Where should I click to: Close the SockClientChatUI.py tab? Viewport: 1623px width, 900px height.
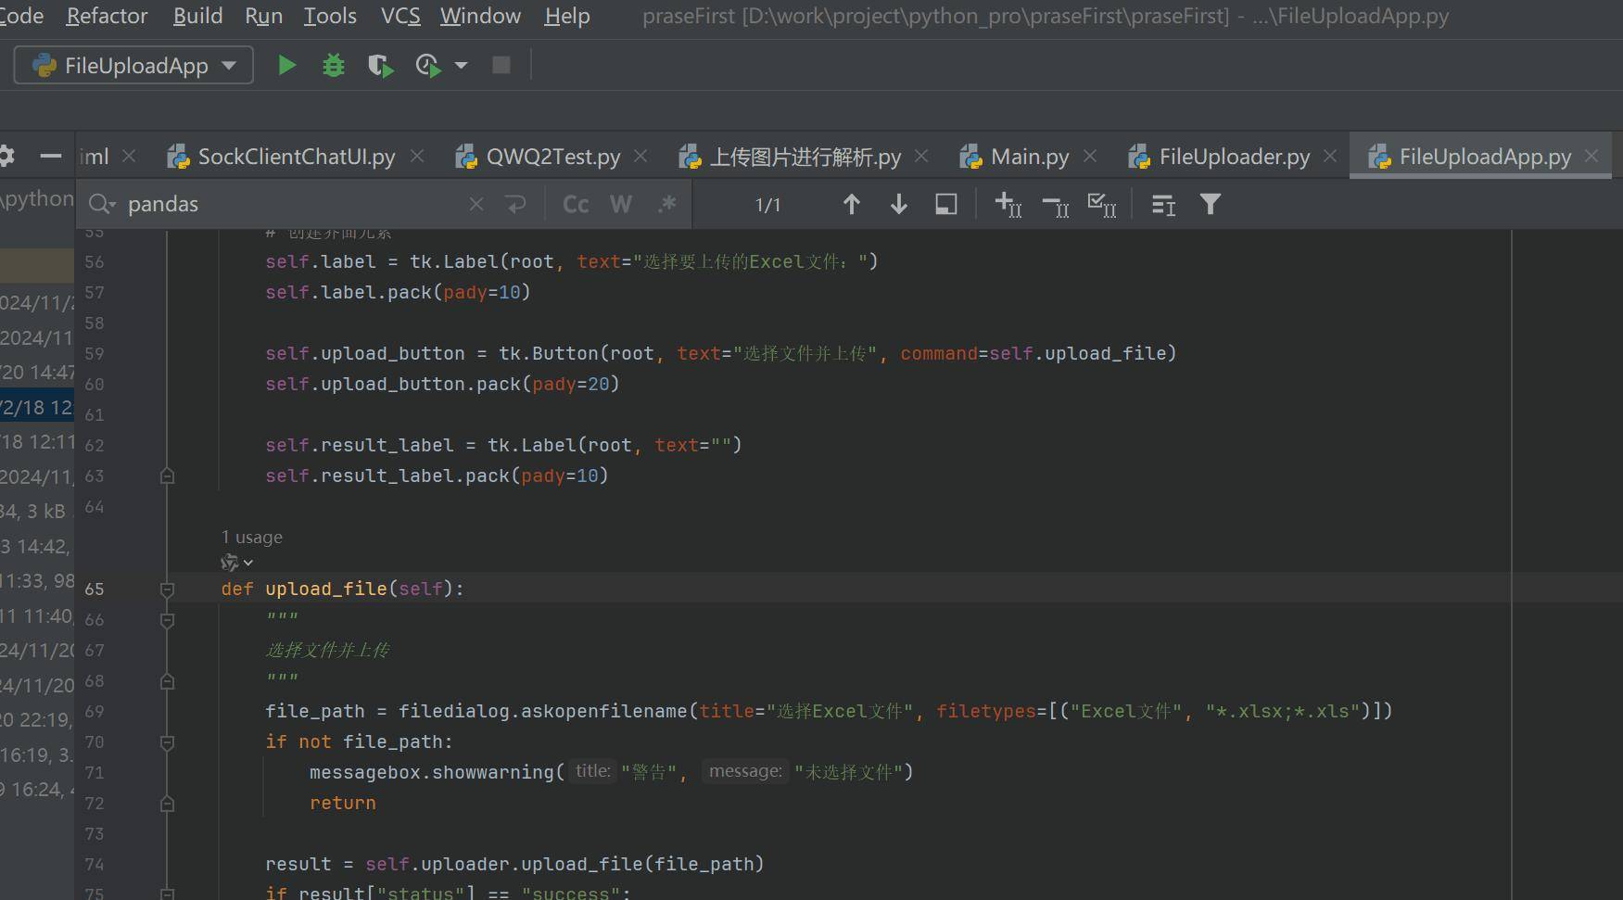pos(417,157)
